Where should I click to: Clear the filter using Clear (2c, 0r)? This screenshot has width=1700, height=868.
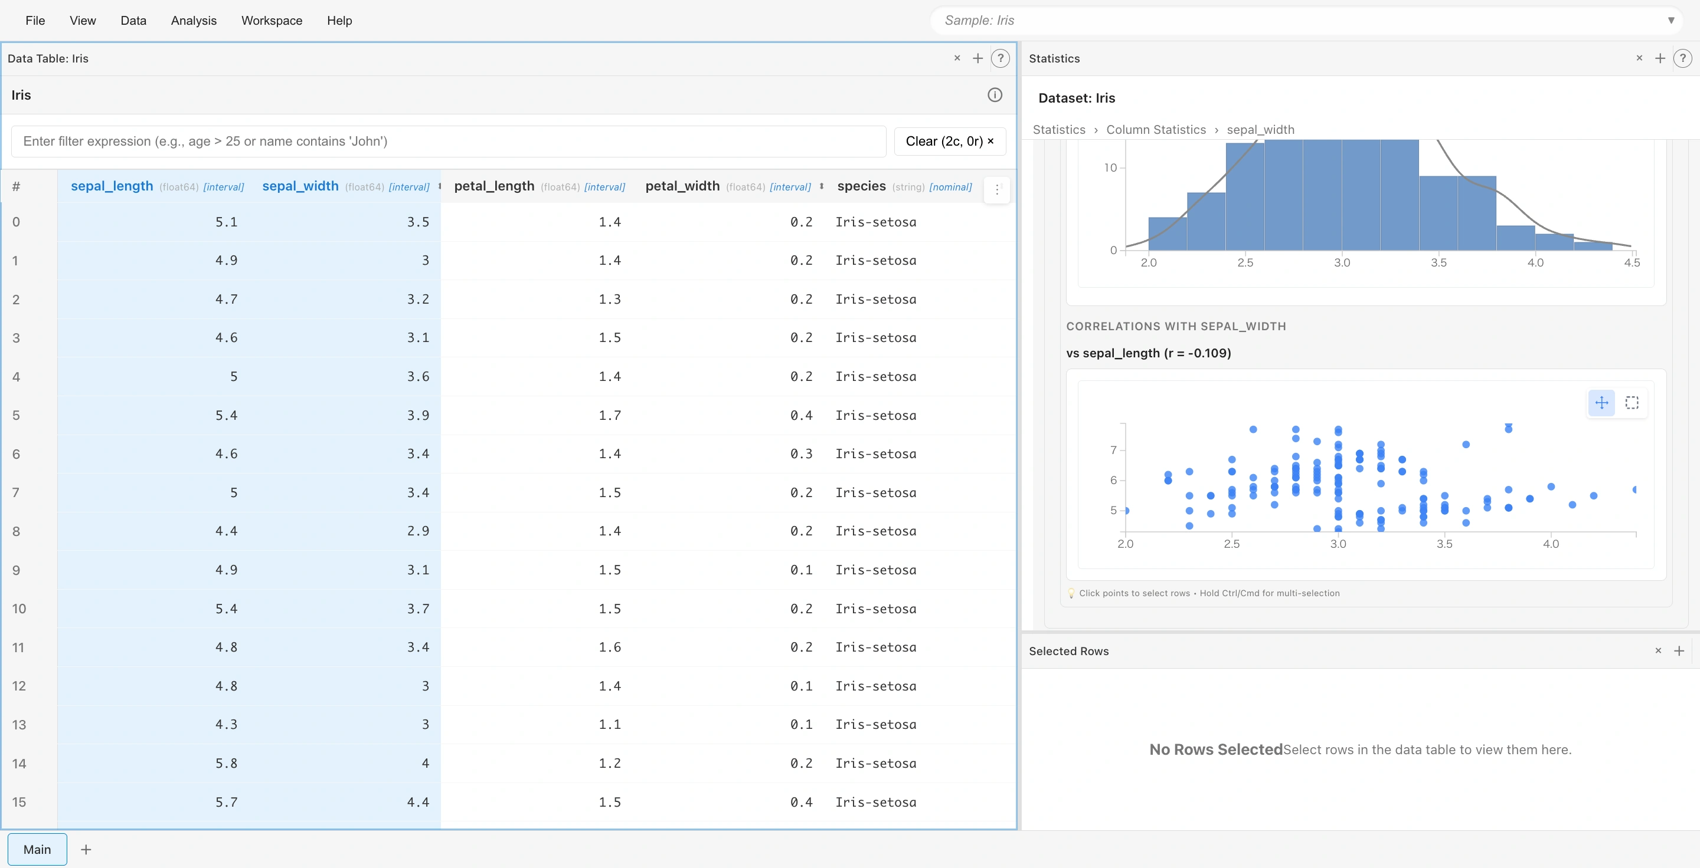950,141
